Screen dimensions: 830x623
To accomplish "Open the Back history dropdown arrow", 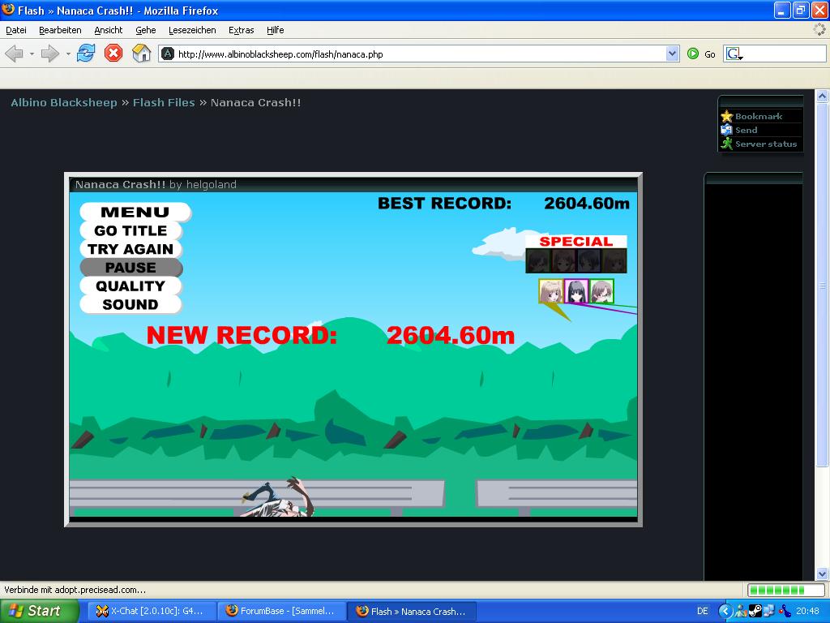I will point(32,54).
